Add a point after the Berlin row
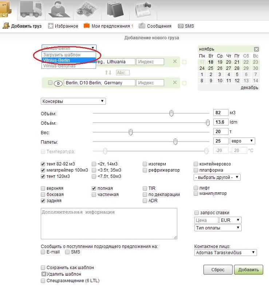Screen dimensions: 269x288 pyautogui.click(x=184, y=83)
